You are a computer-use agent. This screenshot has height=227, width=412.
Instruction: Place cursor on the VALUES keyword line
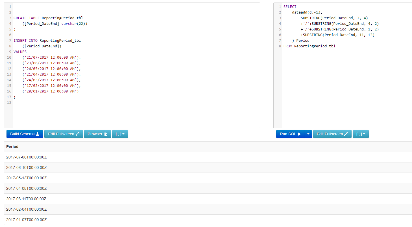click(x=20, y=52)
